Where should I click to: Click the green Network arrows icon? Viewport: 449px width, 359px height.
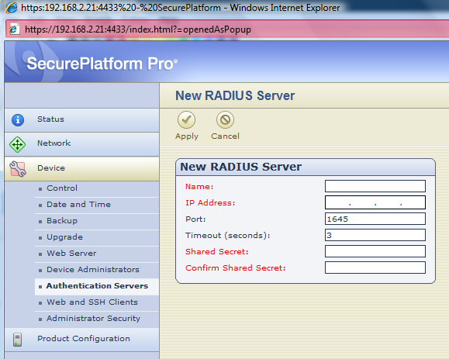click(x=18, y=144)
